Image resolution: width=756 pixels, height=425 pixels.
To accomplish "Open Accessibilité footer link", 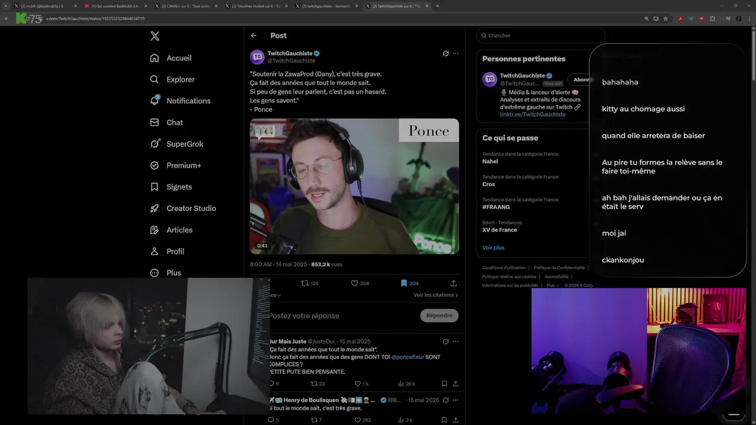I will pyautogui.click(x=556, y=276).
